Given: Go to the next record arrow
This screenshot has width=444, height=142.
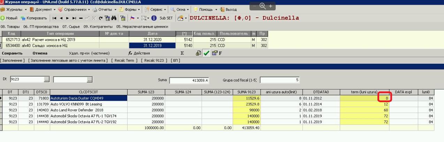Looking at the screenshot, I should (67, 18).
